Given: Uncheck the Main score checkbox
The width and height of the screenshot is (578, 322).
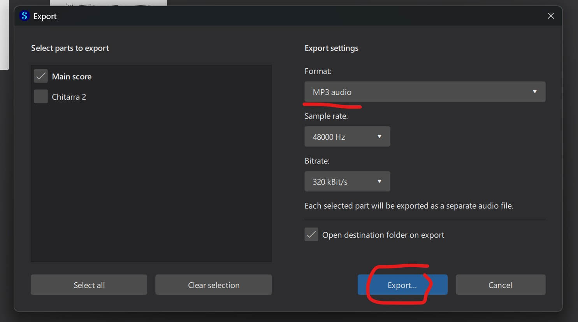Looking at the screenshot, I should [x=41, y=76].
